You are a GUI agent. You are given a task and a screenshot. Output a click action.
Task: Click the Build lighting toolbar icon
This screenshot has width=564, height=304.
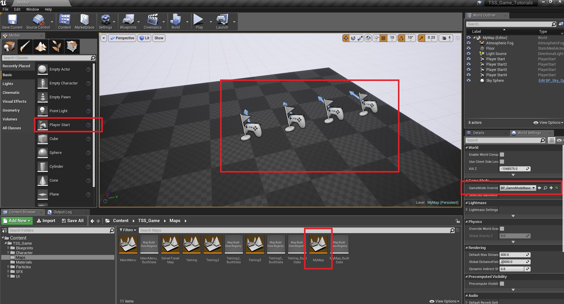[175, 22]
